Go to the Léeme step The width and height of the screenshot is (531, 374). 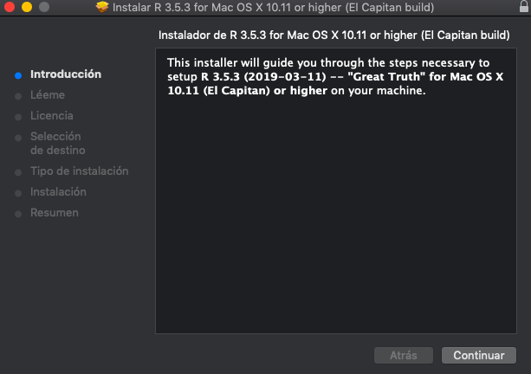[x=48, y=95]
